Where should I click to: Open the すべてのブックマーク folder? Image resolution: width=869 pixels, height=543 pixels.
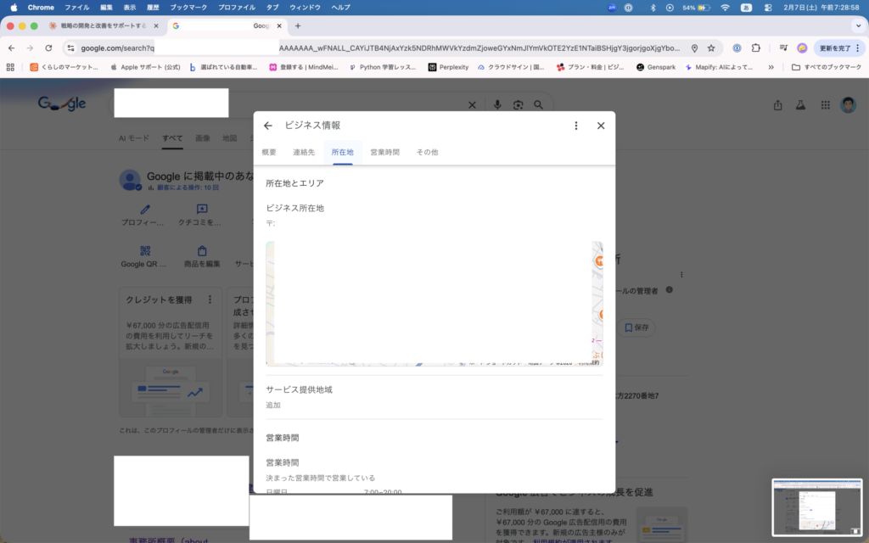tap(827, 67)
